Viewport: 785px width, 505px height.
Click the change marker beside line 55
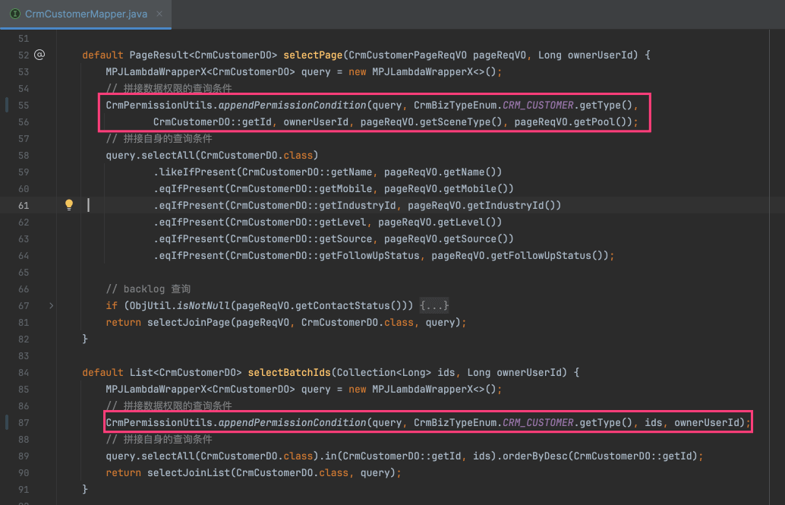coord(7,105)
